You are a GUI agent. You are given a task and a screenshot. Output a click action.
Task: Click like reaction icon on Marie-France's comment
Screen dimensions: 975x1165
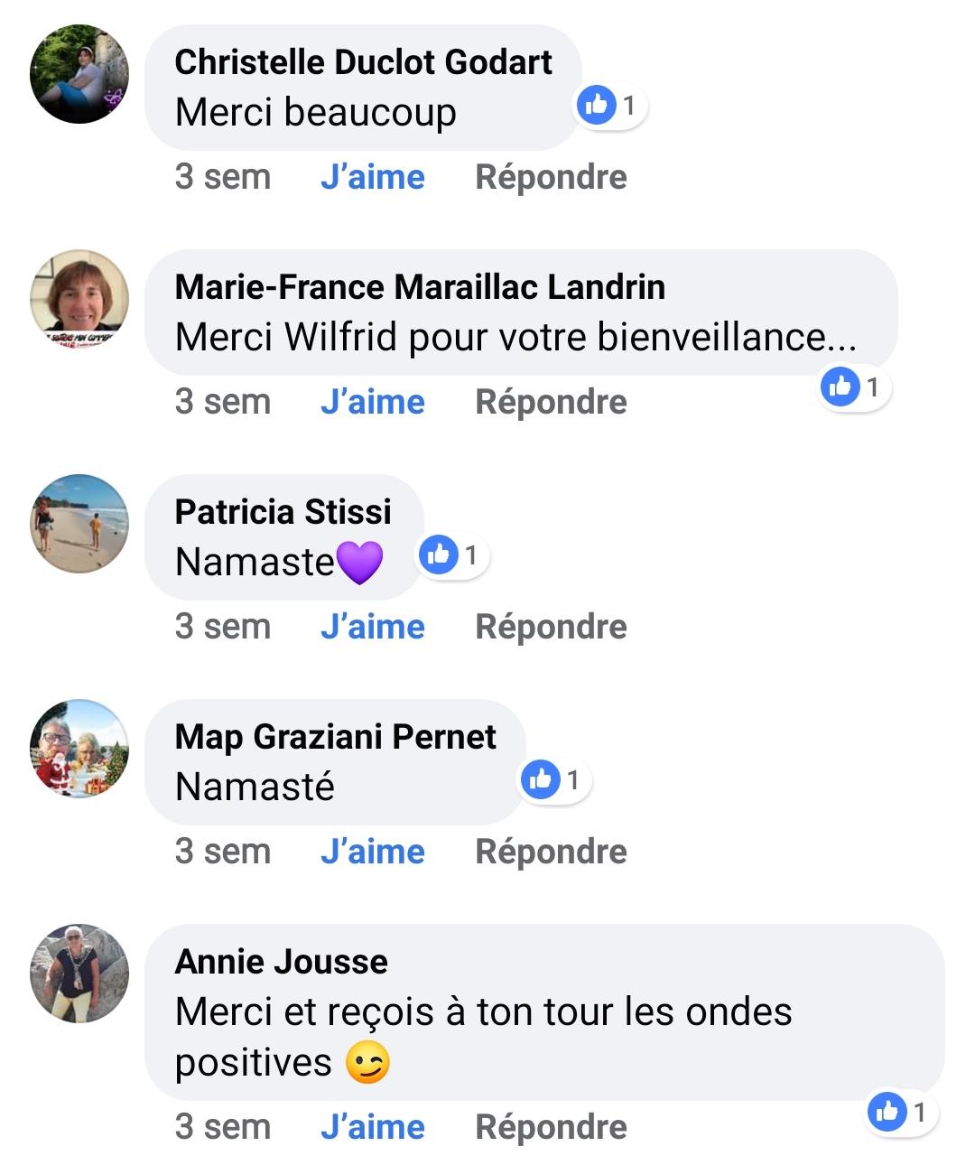(x=840, y=387)
